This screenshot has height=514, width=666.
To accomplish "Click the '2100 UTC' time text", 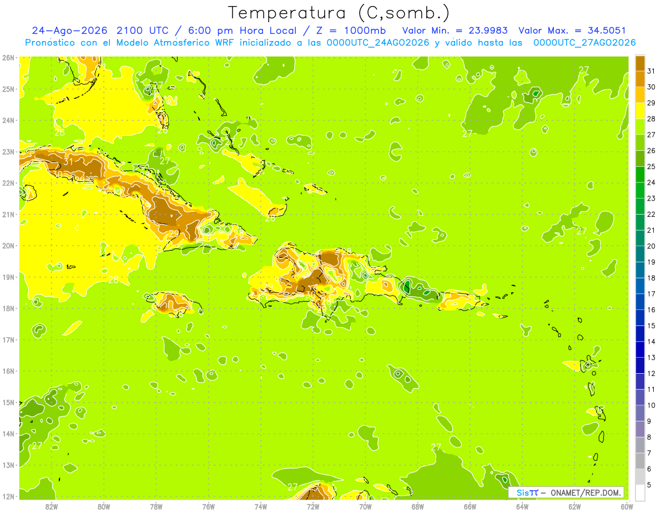I will point(143,31).
